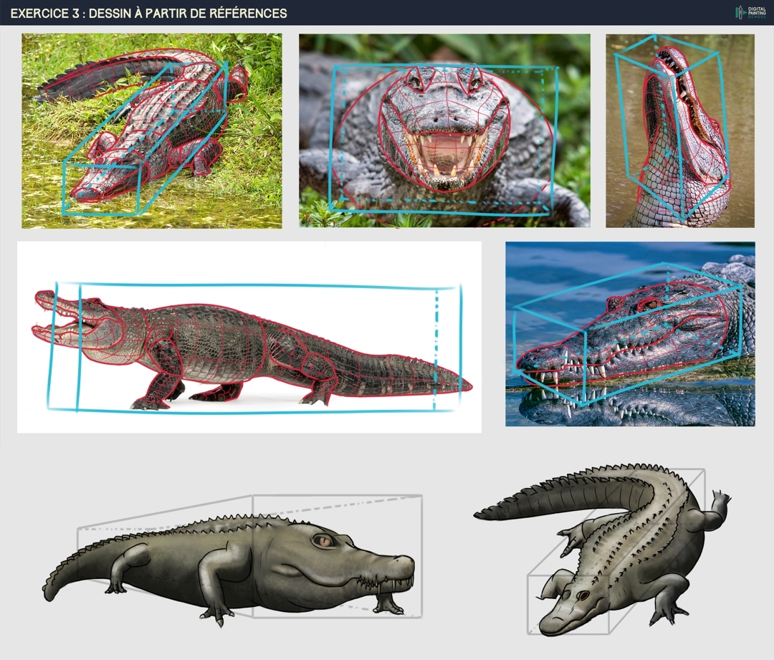
Task: Click the side-profile alligator on white background
Action: click(x=249, y=337)
